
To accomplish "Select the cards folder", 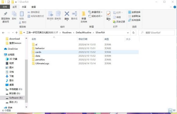I will click(85, 52).
